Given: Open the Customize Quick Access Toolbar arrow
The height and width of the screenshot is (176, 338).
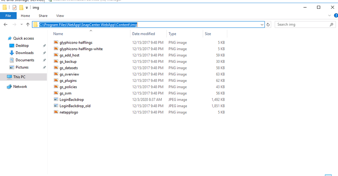Looking at the screenshot, I should pyautogui.click(x=27, y=8).
